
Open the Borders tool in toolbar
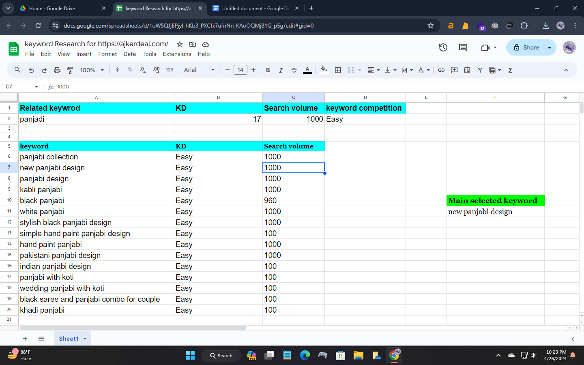338,70
